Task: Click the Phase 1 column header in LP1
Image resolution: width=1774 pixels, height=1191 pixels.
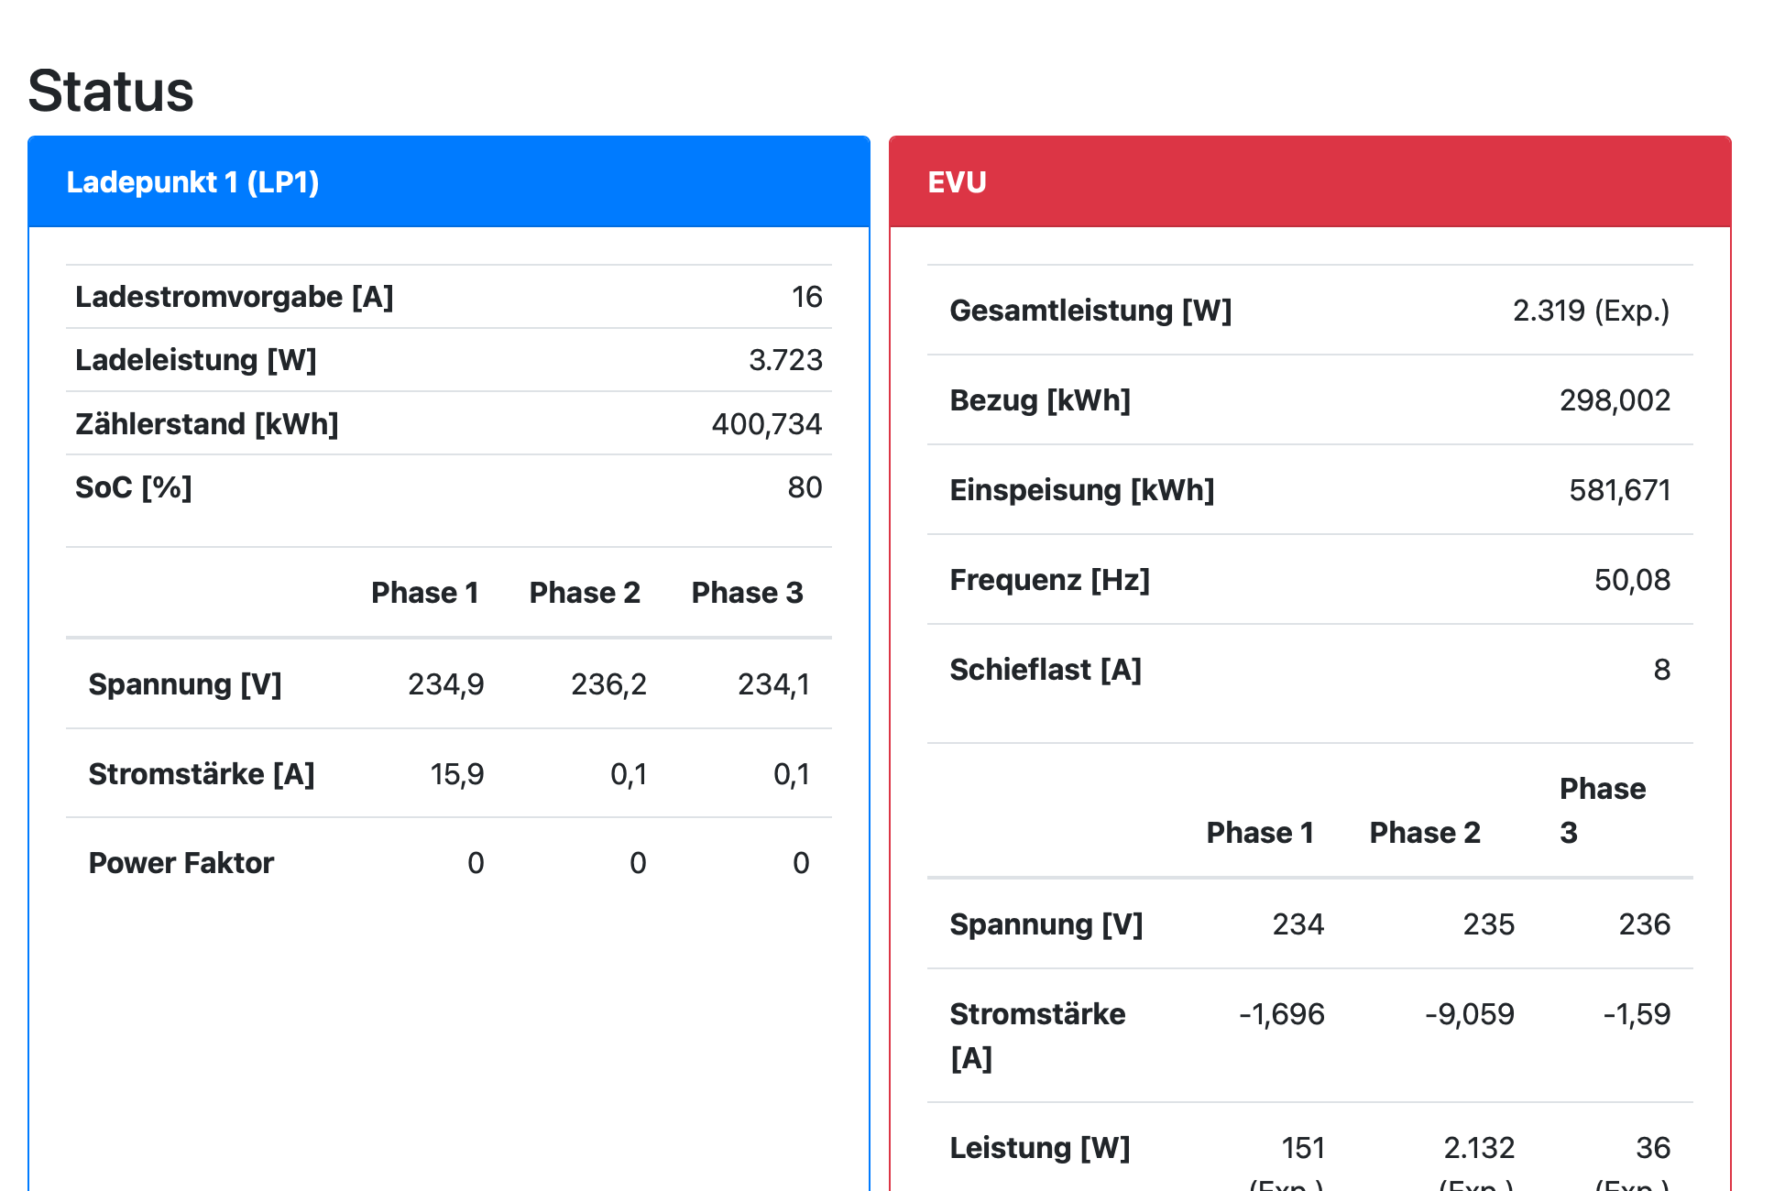Action: (x=424, y=593)
